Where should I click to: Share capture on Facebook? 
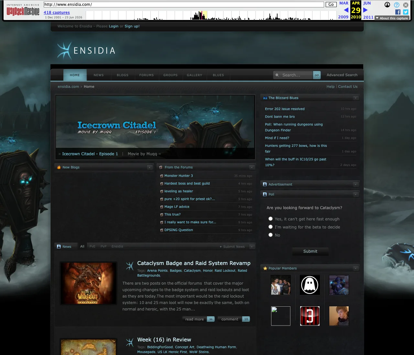(398, 12)
